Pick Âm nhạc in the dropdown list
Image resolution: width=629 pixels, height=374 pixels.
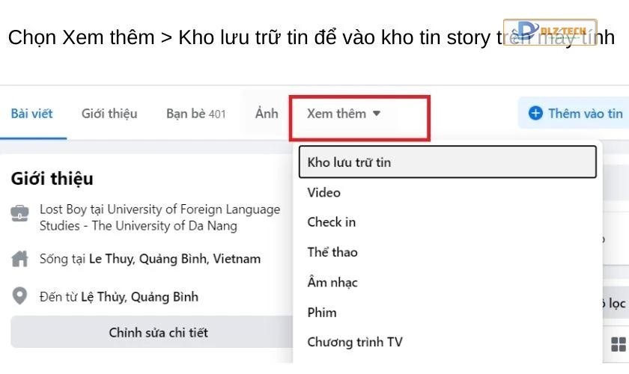tap(332, 282)
